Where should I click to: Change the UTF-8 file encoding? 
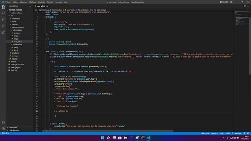pos(222,133)
